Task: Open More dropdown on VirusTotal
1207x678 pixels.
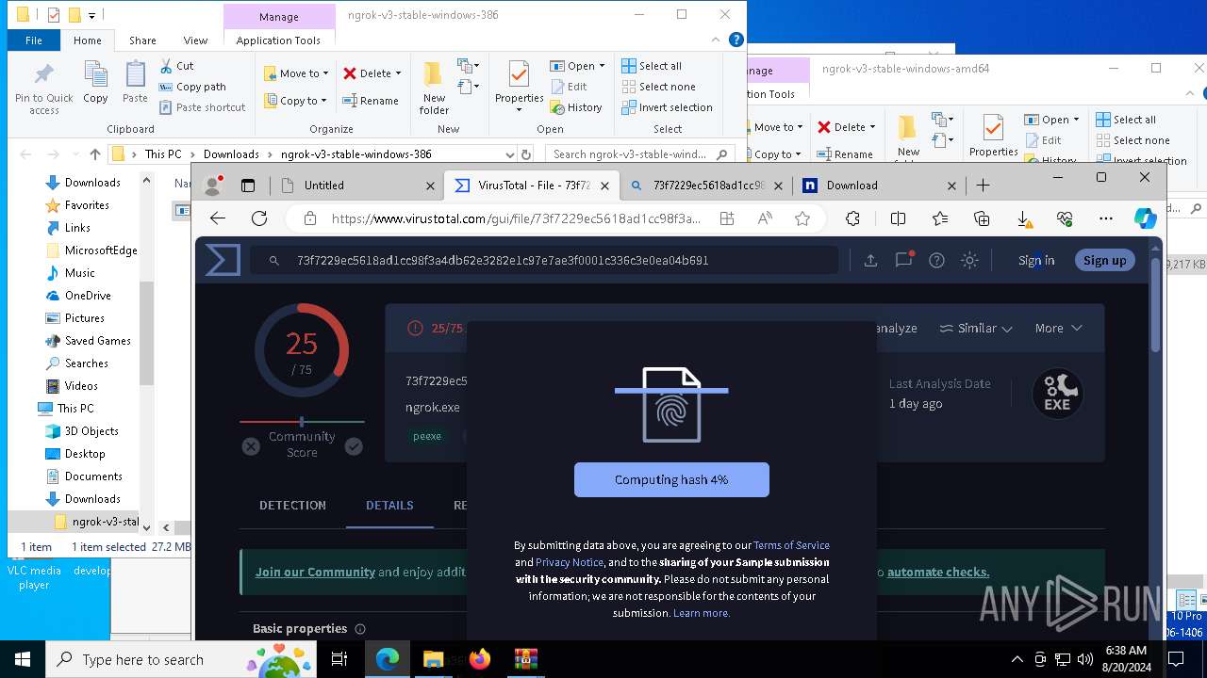Action: point(1058,329)
